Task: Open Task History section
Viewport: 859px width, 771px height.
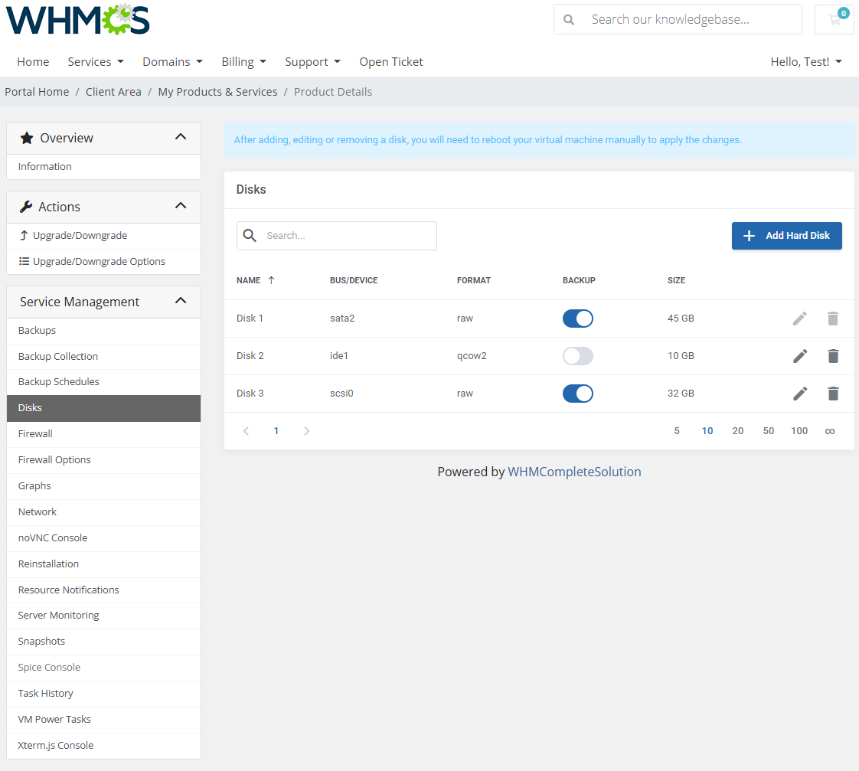Action: [x=103, y=693]
